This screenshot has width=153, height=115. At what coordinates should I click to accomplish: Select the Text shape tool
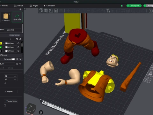coord(108,11)
